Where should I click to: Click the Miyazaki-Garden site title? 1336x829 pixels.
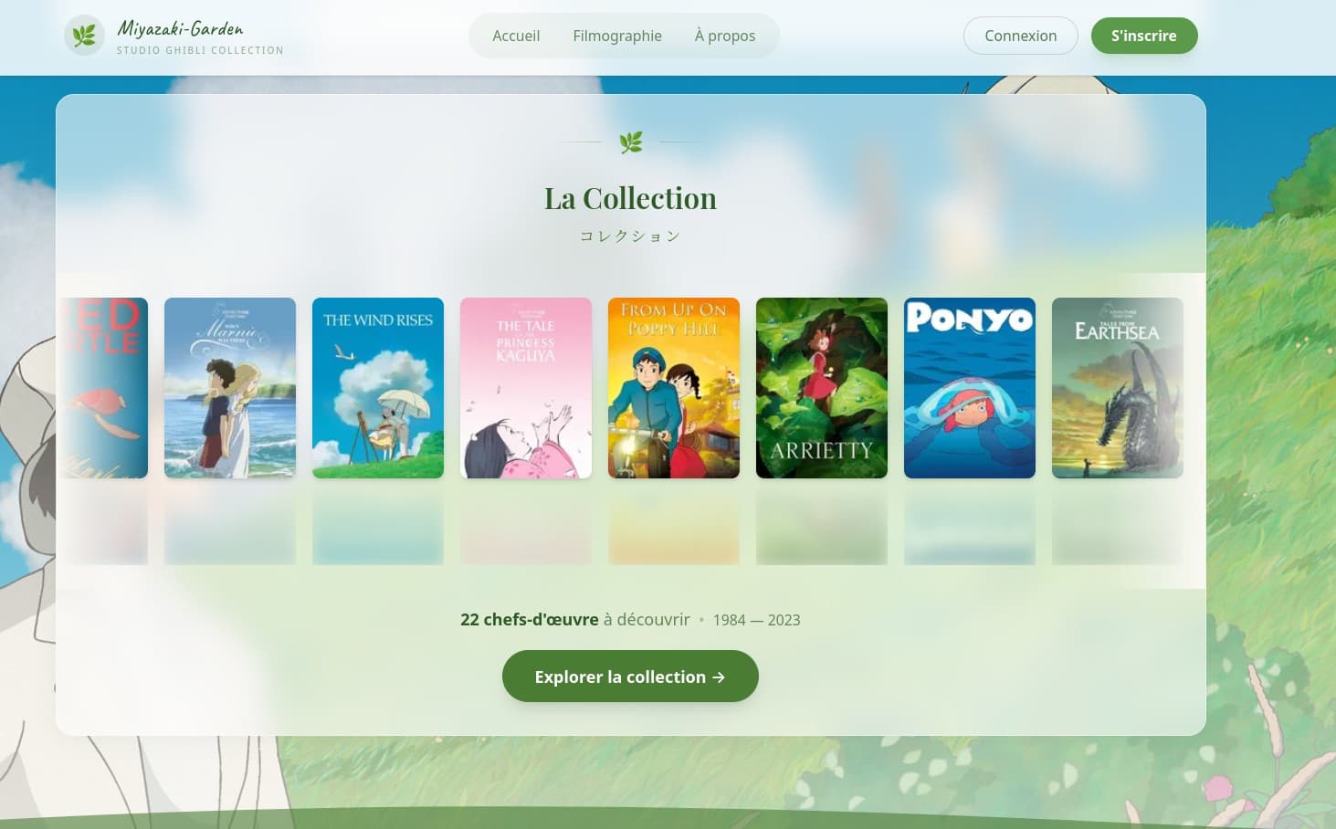pos(181,28)
